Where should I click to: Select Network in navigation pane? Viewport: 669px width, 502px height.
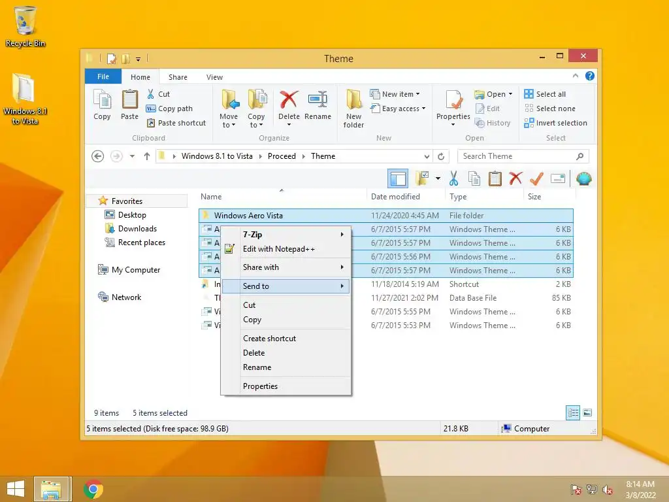point(120,297)
